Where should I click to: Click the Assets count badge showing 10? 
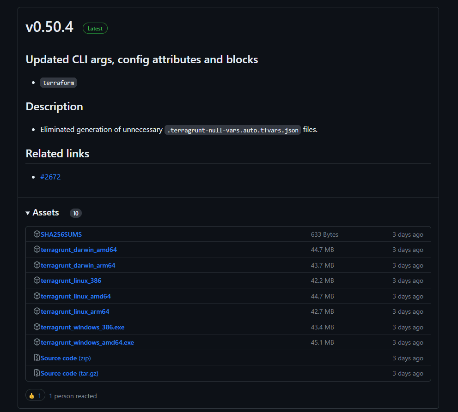(76, 213)
